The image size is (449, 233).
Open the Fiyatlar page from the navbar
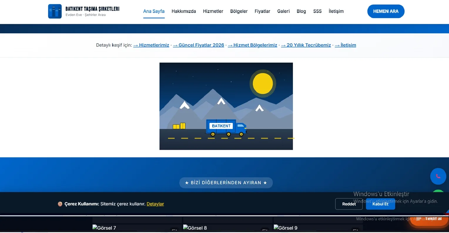262,11
